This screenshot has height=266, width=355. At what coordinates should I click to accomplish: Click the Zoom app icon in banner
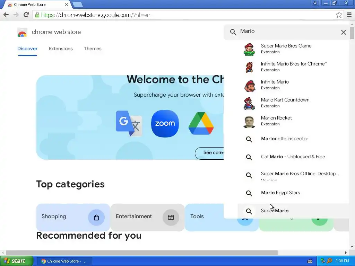pyautogui.click(x=165, y=124)
